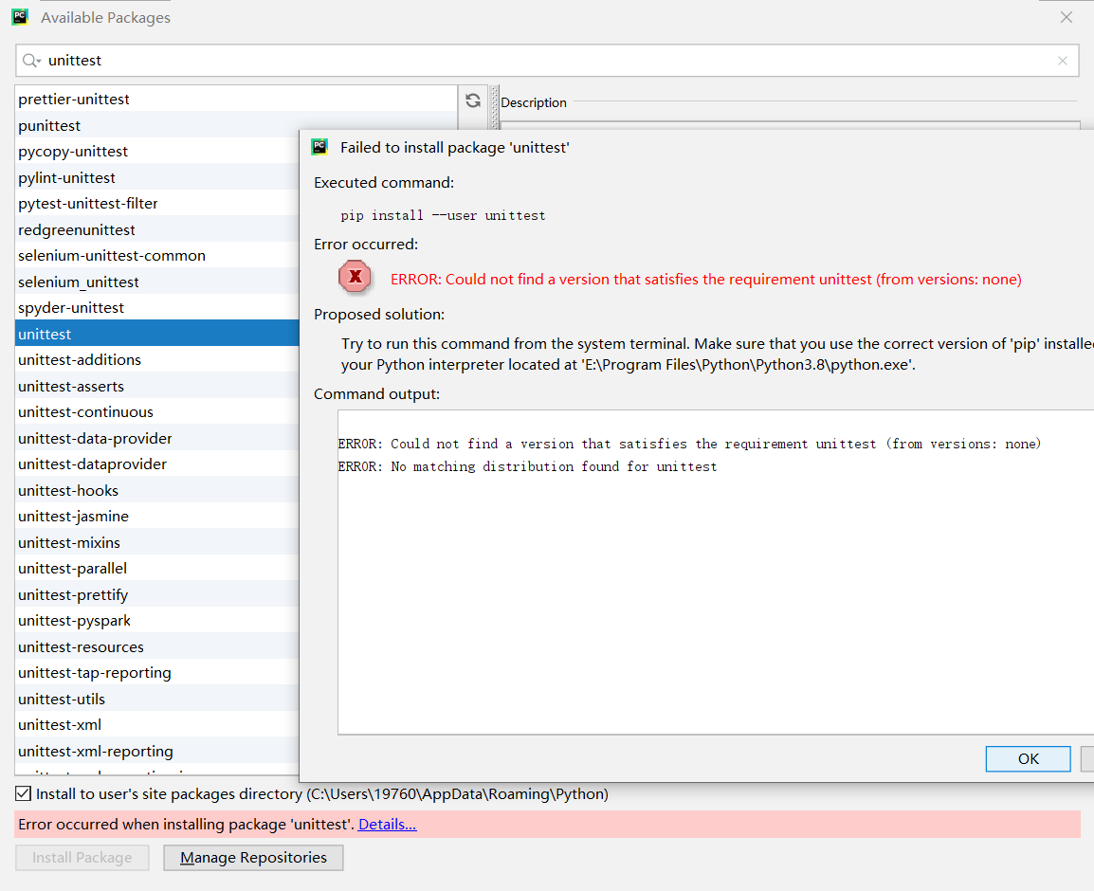The width and height of the screenshot is (1094, 891).
Task: Select unittest-resources package
Action: (x=157, y=646)
